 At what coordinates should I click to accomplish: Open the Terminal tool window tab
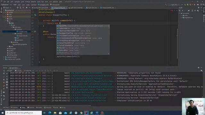click(x=31, y=108)
